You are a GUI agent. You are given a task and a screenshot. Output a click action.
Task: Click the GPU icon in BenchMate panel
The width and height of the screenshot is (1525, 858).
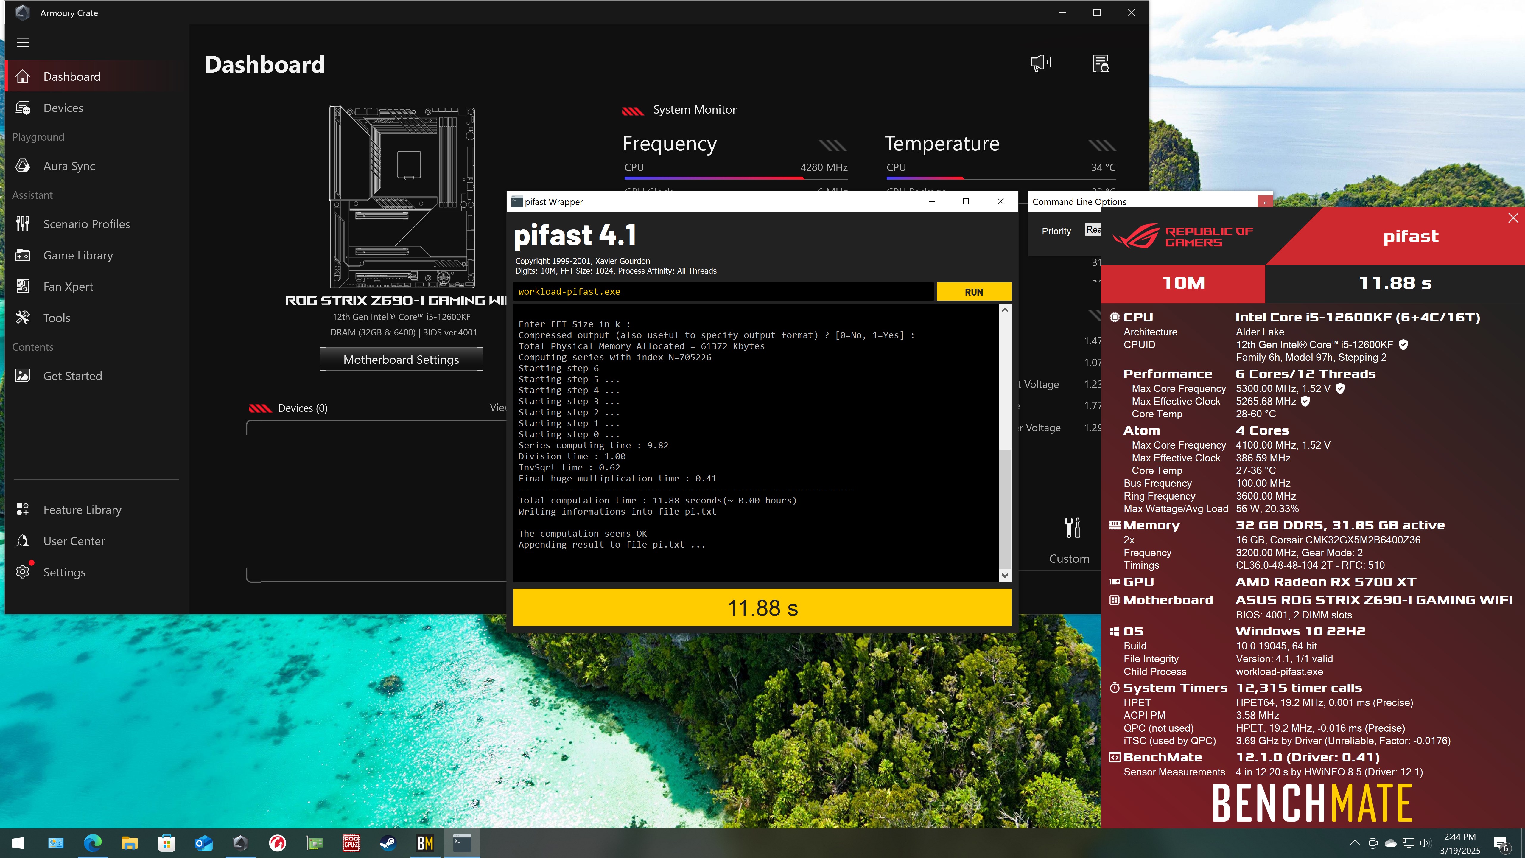pos(1114,582)
